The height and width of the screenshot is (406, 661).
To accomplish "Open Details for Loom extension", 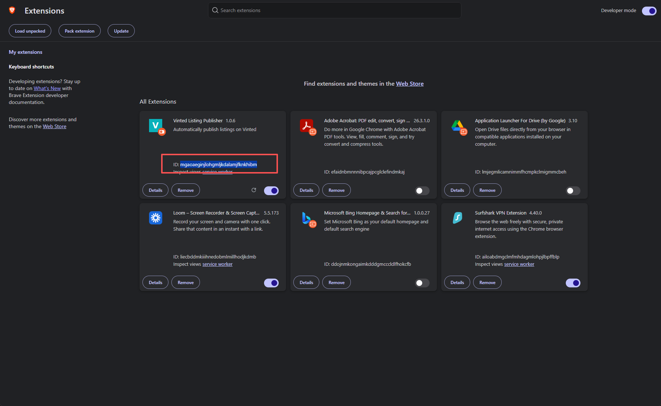I will point(155,282).
